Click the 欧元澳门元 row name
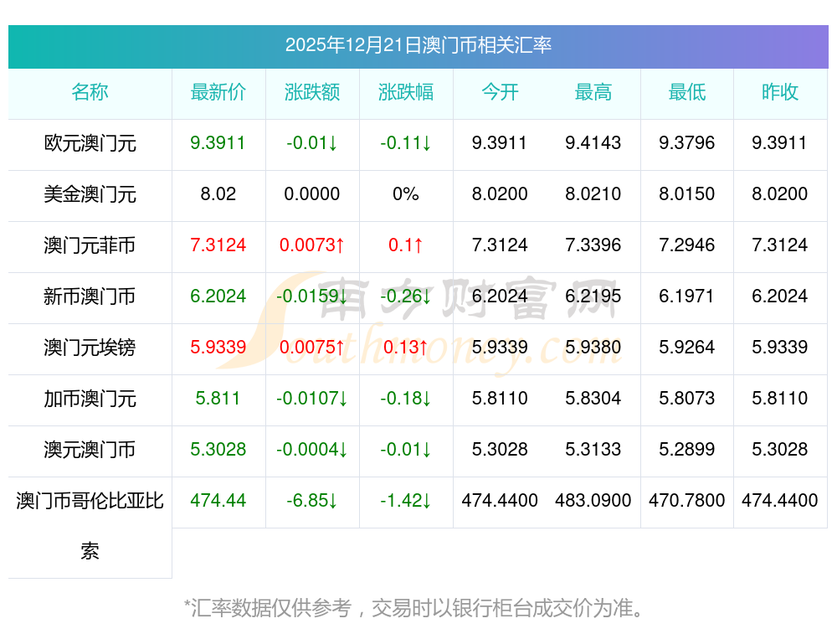 click(90, 143)
